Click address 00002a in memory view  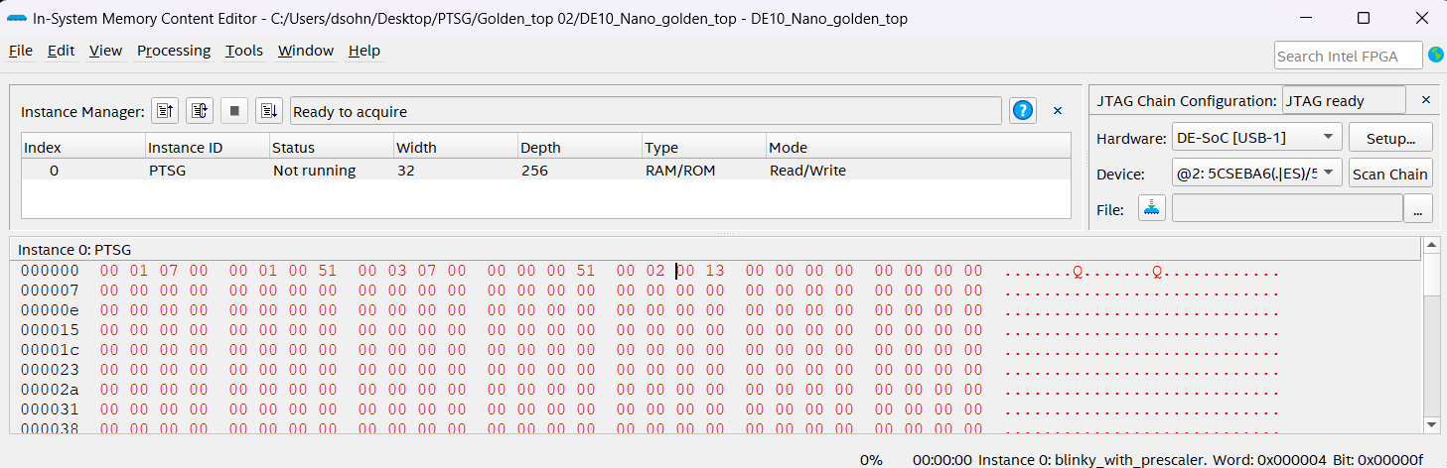click(x=50, y=390)
